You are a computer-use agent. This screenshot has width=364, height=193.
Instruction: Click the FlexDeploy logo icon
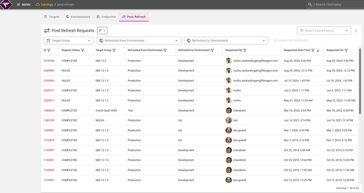[6, 5]
